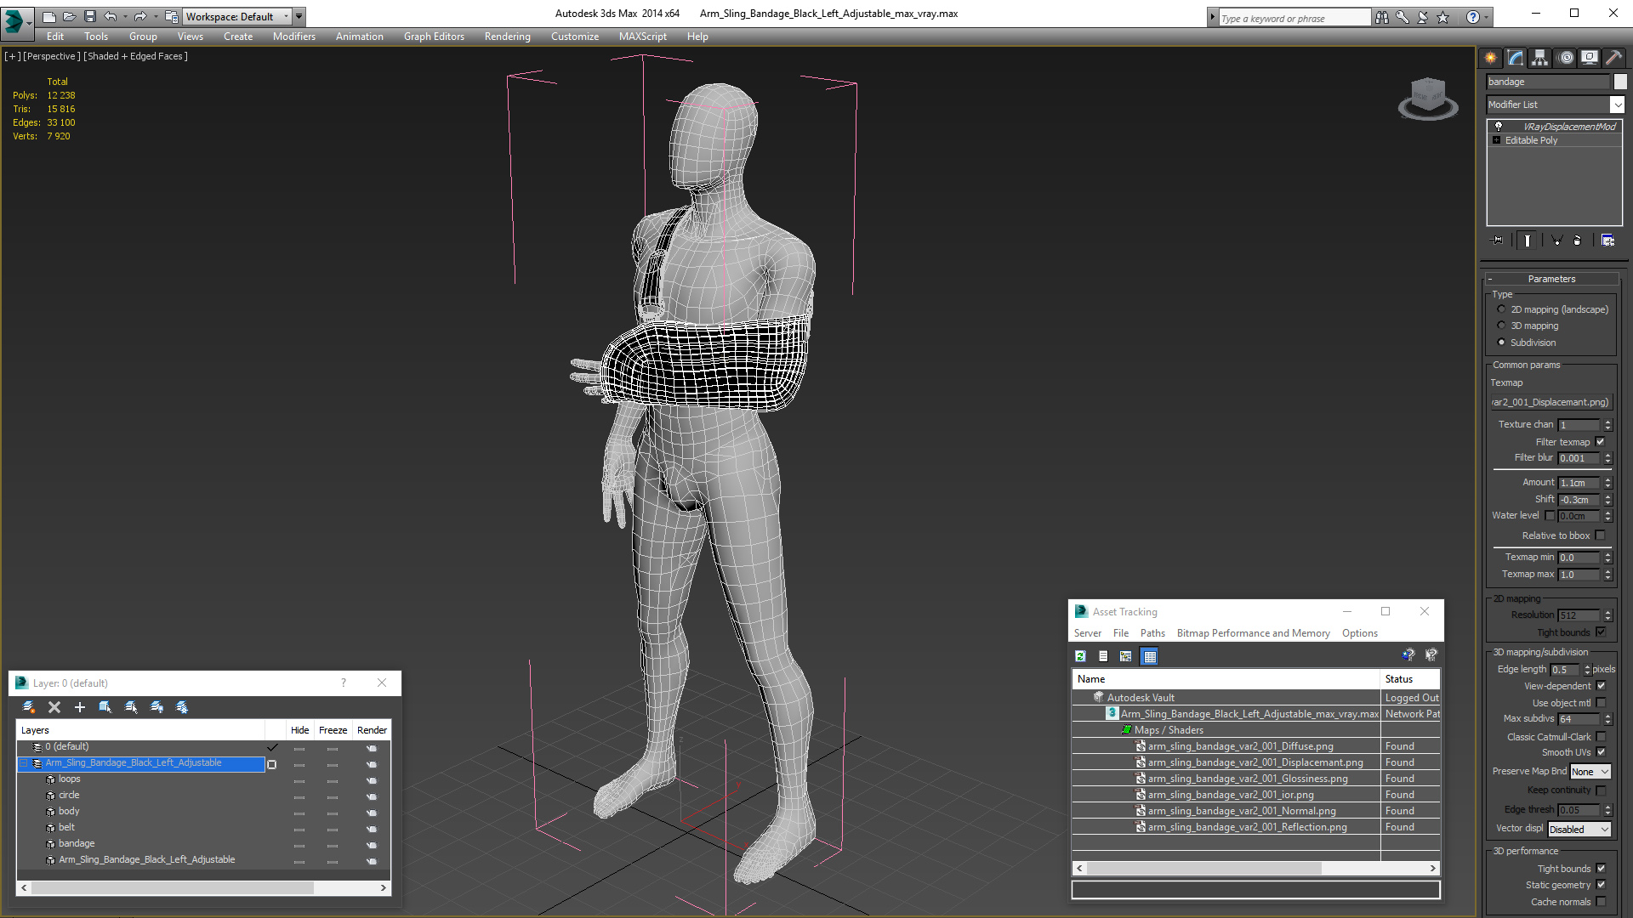The width and height of the screenshot is (1633, 918).
Task: Click the Asset Tracking horizontal scrollbar
Action: click(x=1255, y=868)
